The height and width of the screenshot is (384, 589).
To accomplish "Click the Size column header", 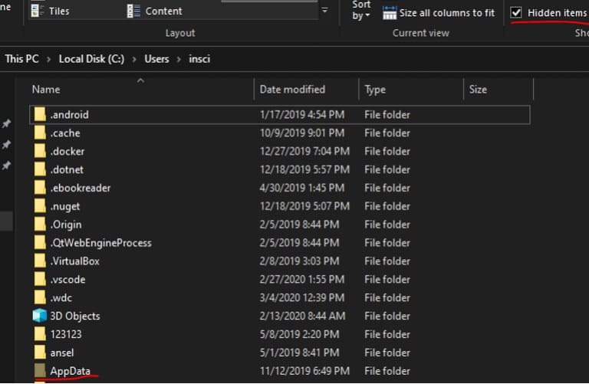I will point(478,90).
